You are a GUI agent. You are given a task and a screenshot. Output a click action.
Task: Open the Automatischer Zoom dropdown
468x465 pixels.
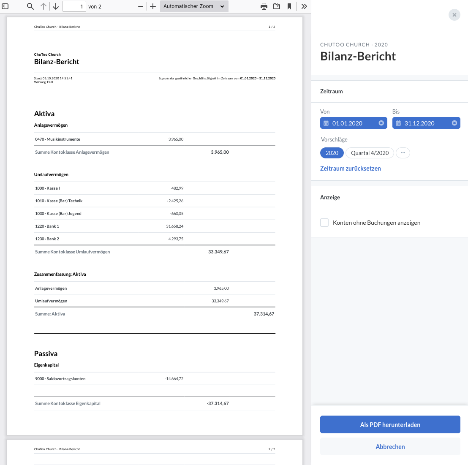(194, 6)
